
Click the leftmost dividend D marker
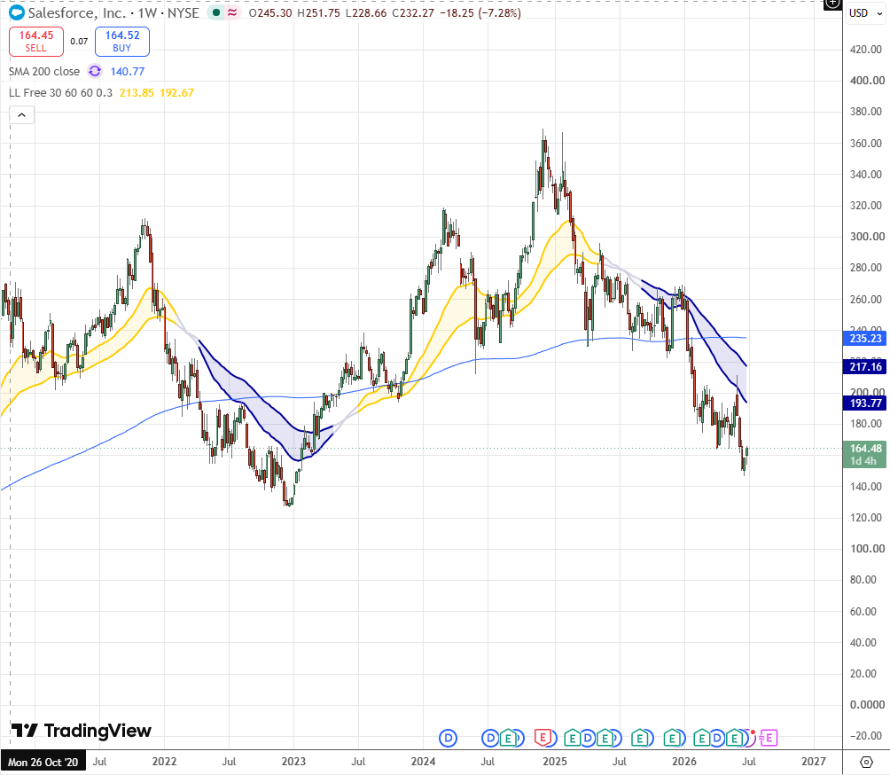pos(449,738)
